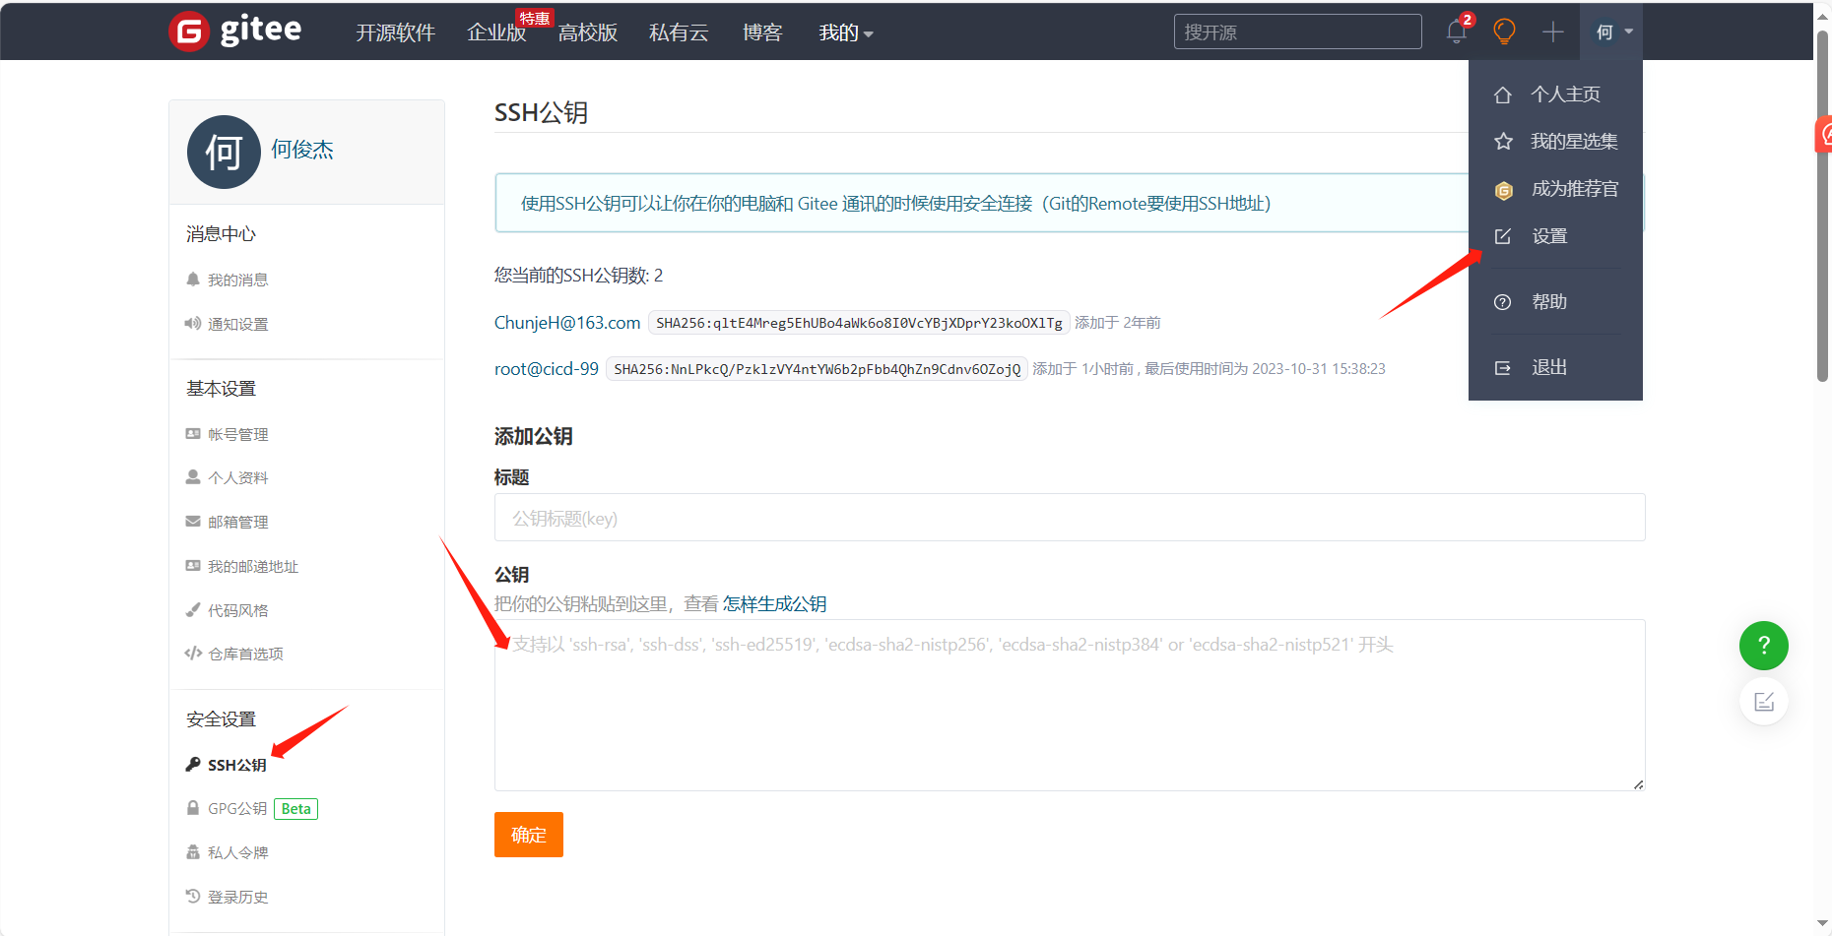Viewport: 1832px width, 936px height.
Task: Open 私有云 in top navigation
Action: pos(679,32)
